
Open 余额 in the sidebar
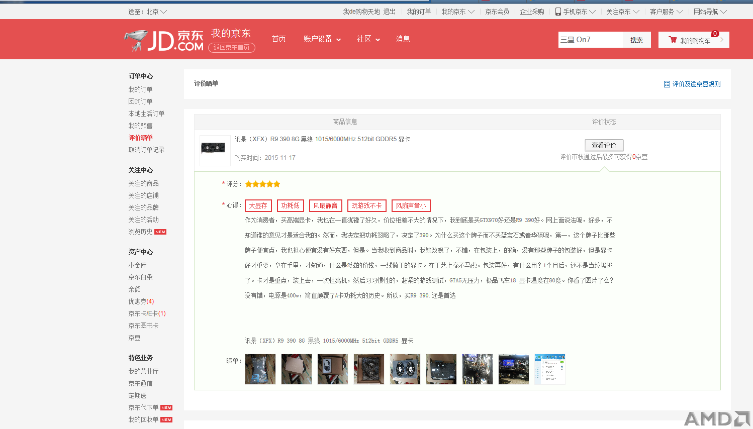(134, 289)
